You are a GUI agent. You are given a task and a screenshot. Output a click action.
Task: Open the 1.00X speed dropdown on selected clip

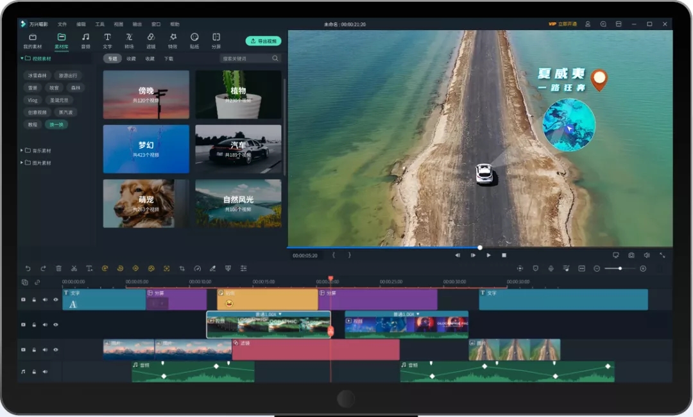tap(269, 314)
